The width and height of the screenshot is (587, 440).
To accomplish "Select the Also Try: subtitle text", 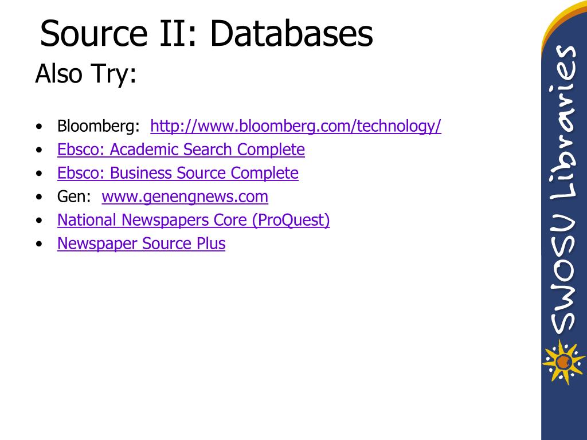I will coord(86,73).
